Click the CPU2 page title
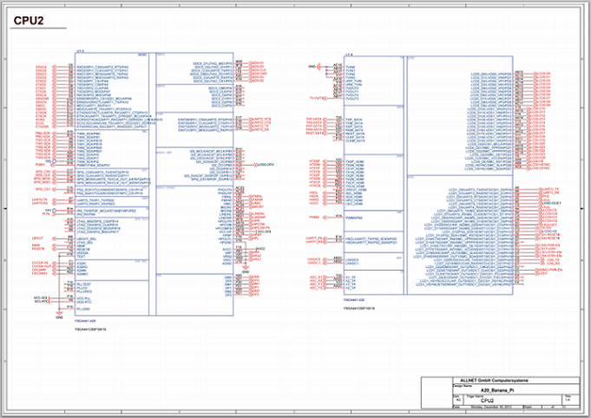The width and height of the screenshot is (591, 418). 29,20
